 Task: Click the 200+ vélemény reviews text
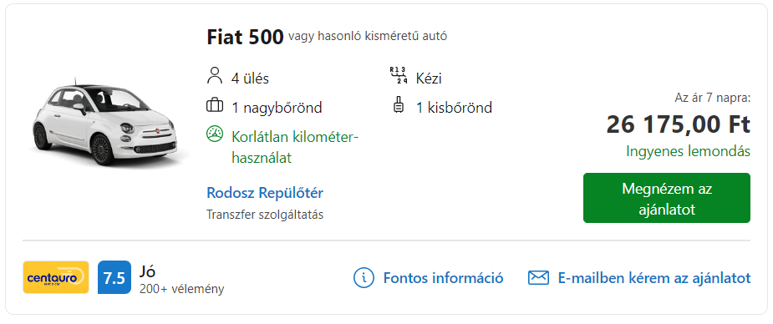(x=182, y=289)
